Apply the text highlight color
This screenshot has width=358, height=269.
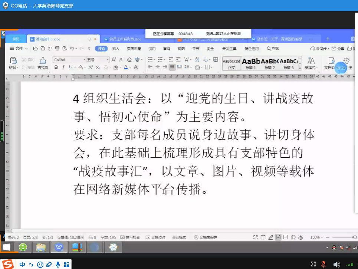click(x=116, y=68)
